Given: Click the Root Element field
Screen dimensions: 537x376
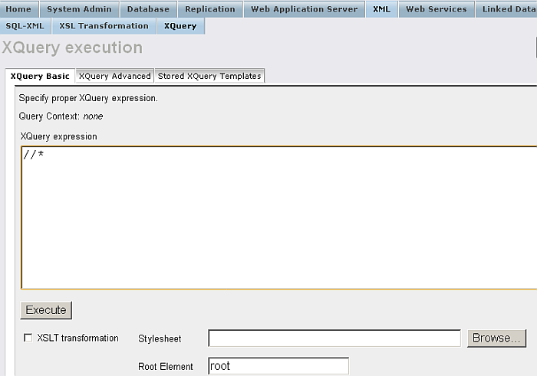Looking at the screenshot, I should pos(278,366).
